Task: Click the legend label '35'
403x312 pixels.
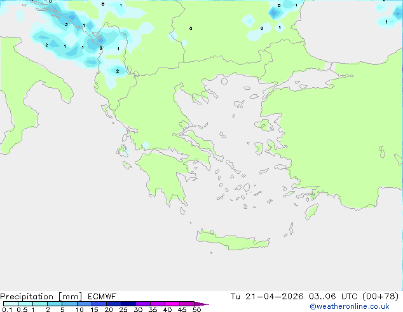Action: [x=153, y=309]
